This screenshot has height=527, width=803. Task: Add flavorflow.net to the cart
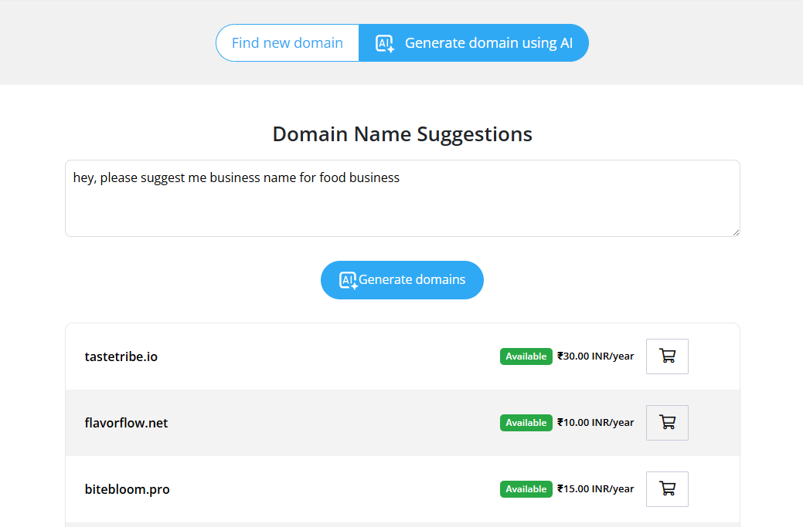pos(667,423)
